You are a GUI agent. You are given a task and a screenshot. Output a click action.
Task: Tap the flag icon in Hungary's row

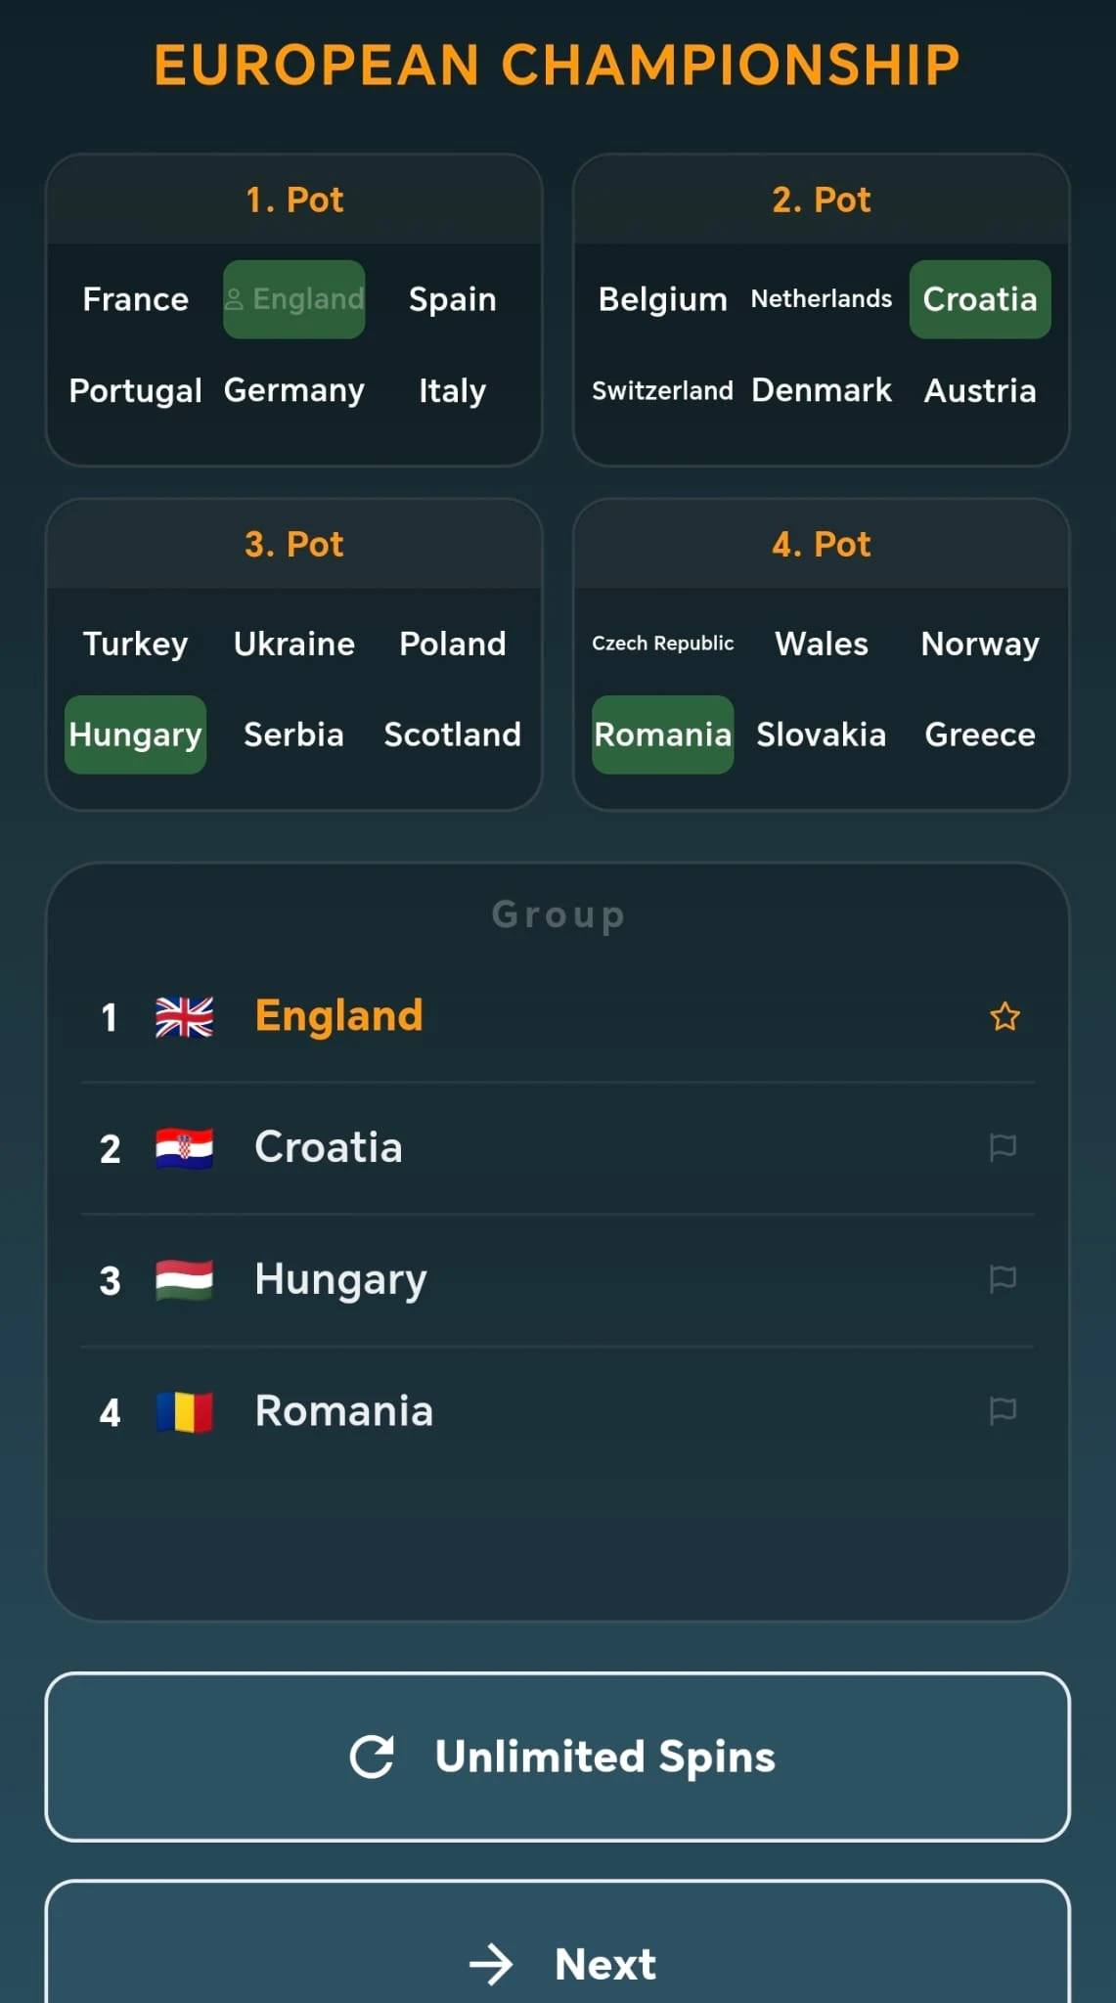click(1003, 1279)
